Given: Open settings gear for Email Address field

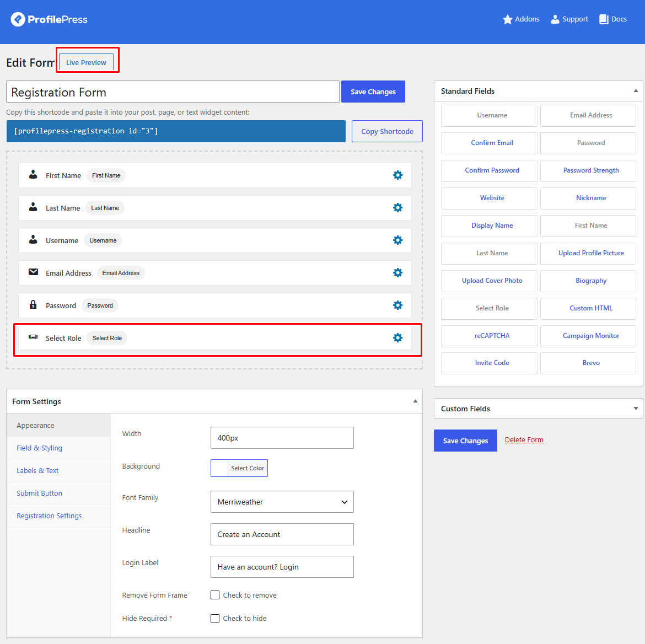Looking at the screenshot, I should point(397,273).
